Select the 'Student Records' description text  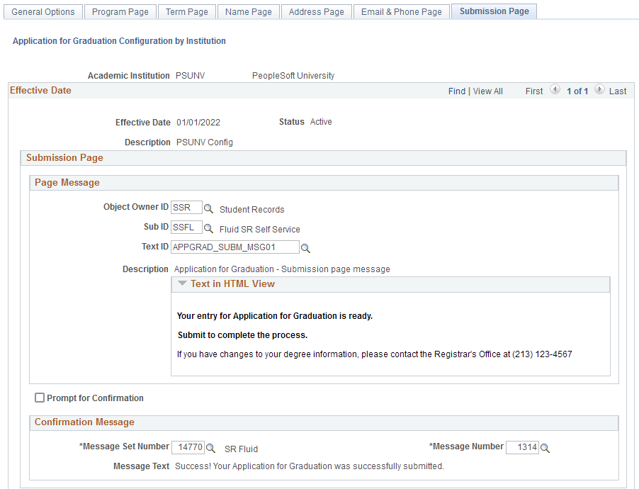tap(252, 210)
